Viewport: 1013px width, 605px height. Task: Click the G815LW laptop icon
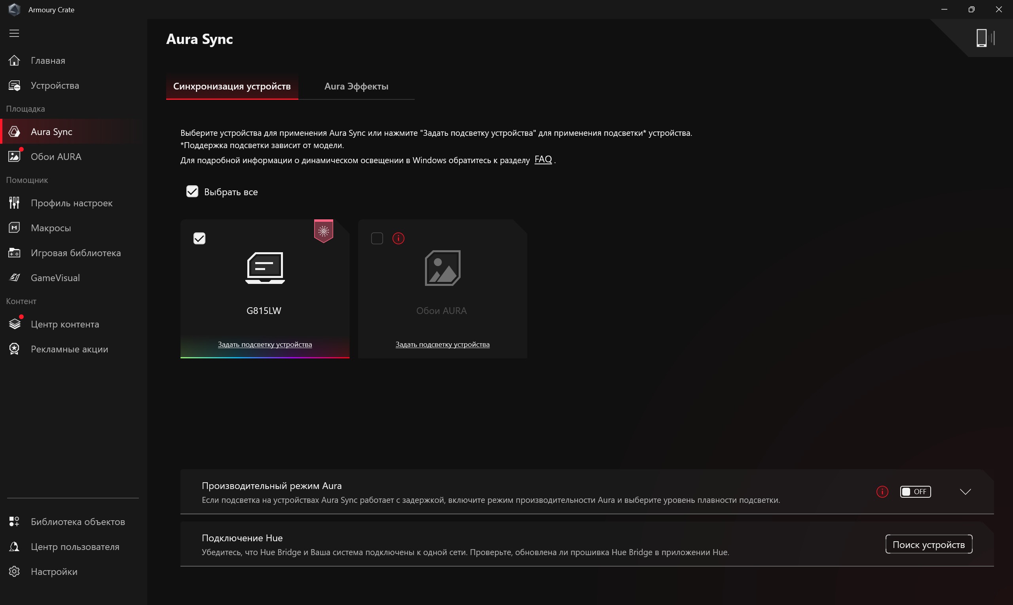coord(265,268)
